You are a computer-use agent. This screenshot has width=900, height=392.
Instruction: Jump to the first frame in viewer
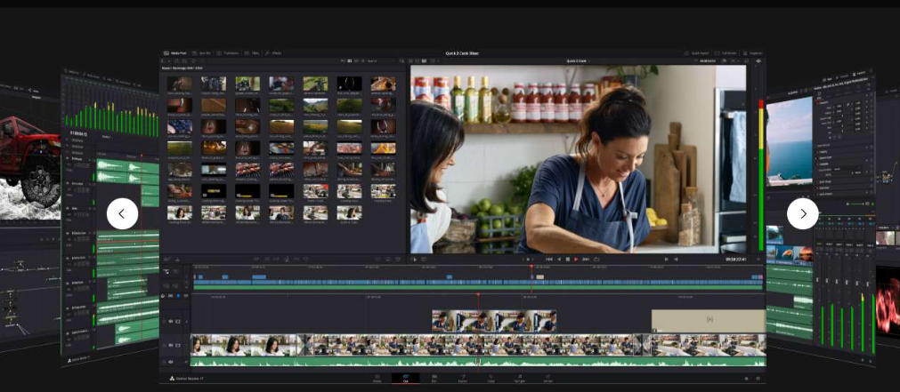point(549,259)
